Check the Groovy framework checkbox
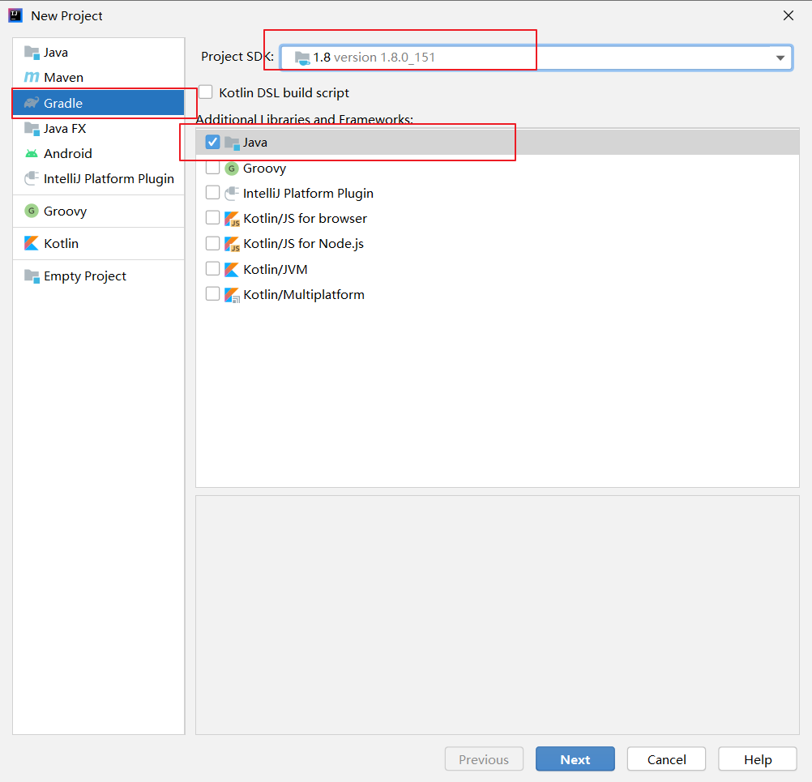The width and height of the screenshot is (812, 782). coord(213,167)
